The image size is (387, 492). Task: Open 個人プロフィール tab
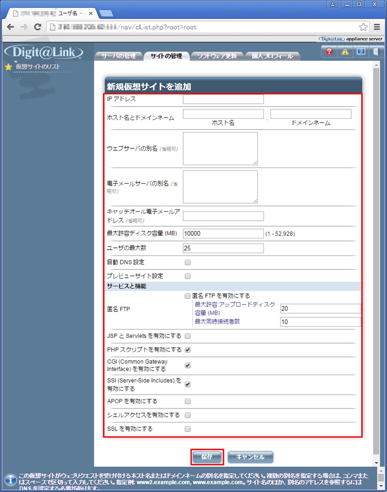[x=272, y=56]
